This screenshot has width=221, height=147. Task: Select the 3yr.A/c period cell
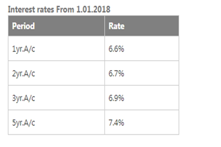[x=23, y=98]
